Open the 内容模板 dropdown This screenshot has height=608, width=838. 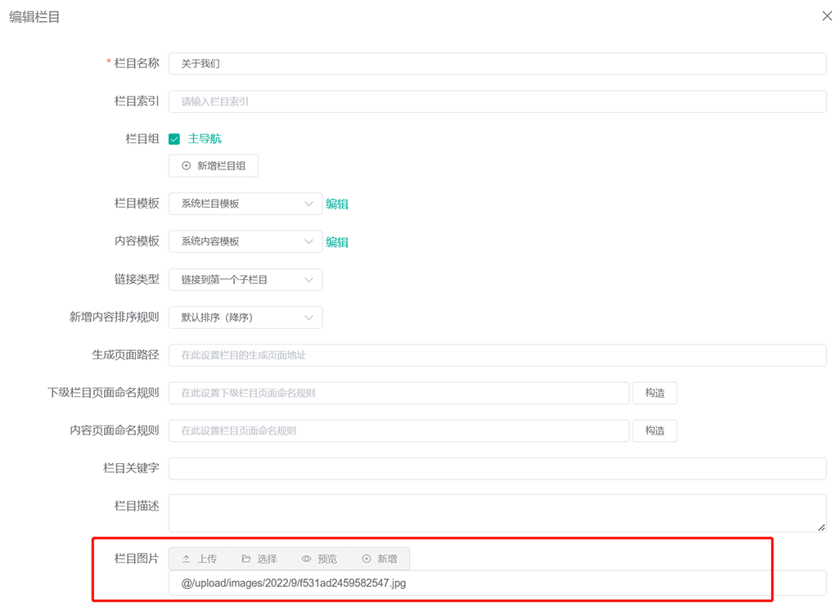point(245,241)
